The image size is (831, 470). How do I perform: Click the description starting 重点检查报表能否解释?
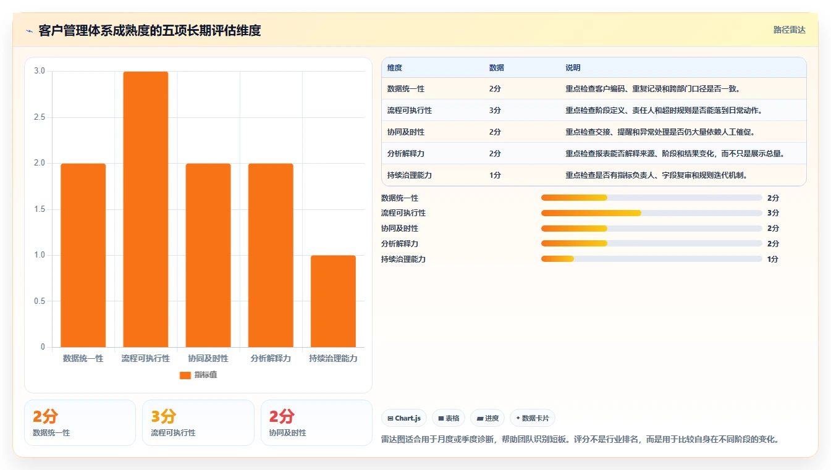tap(675, 153)
